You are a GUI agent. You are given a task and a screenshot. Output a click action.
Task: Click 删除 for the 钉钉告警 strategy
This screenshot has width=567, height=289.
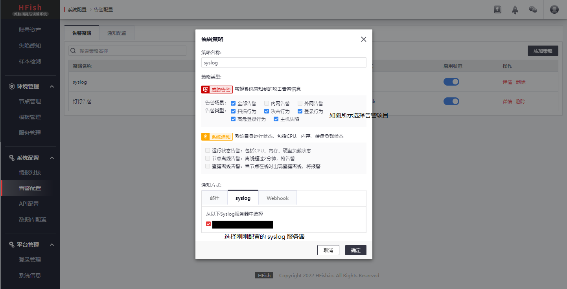[x=521, y=102]
